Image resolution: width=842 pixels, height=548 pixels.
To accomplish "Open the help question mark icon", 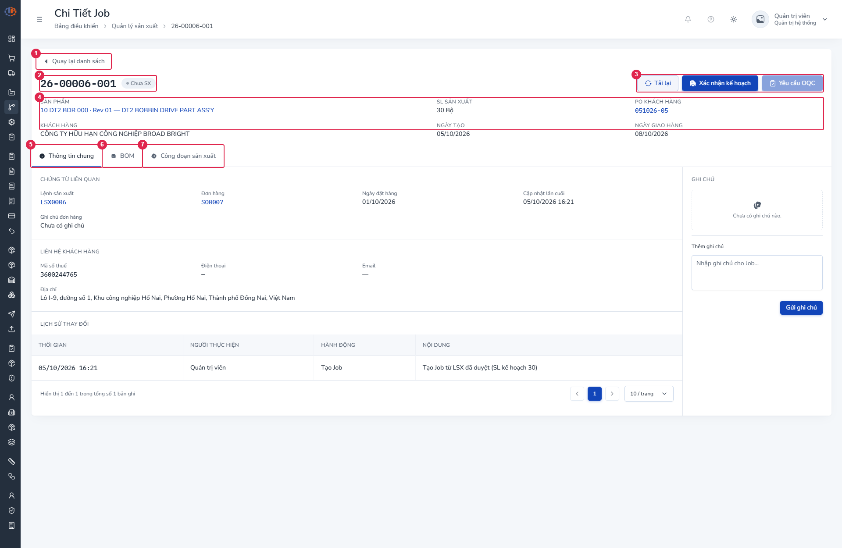I will pyautogui.click(x=711, y=19).
